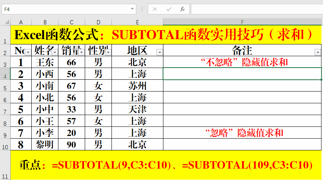Viewport: 323px width, 180px height.
Task: Click the 地区 header cell text
Action: click(137, 51)
